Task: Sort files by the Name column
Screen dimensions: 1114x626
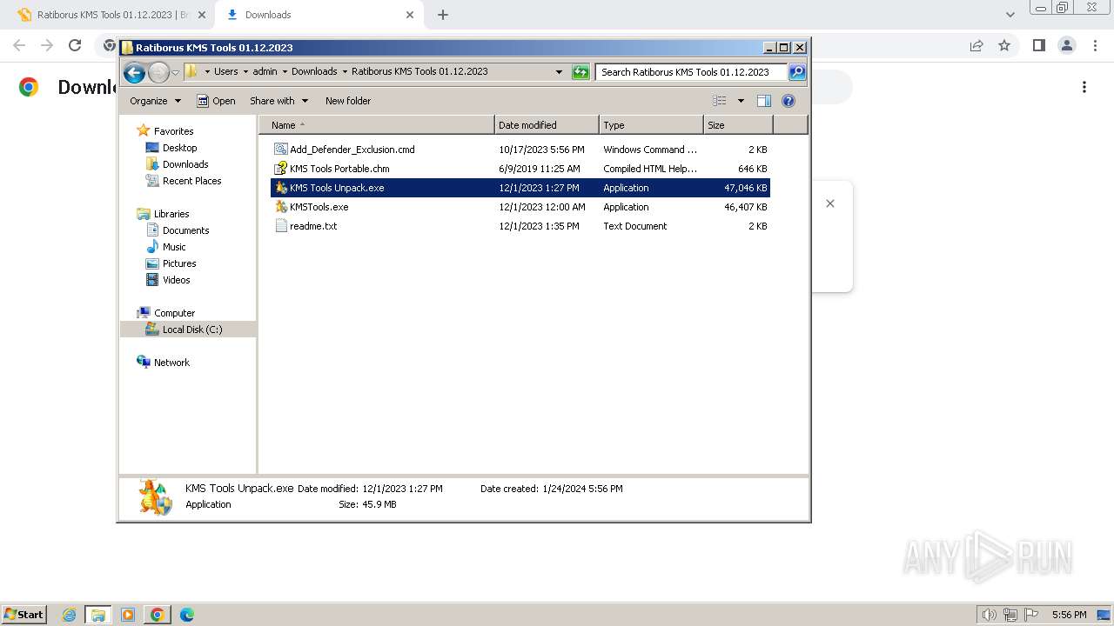Action: point(377,125)
